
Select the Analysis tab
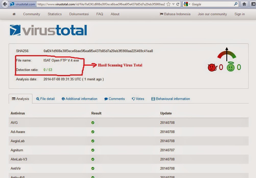[x=21, y=99]
